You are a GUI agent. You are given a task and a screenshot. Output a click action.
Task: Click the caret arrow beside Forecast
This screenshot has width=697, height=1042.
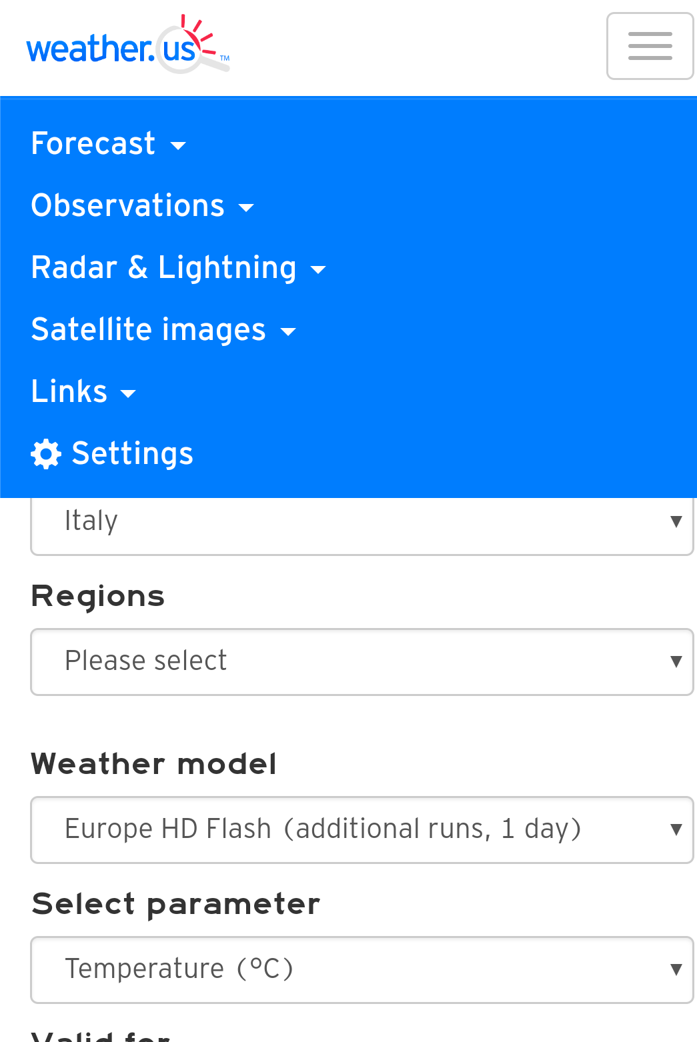[178, 145]
